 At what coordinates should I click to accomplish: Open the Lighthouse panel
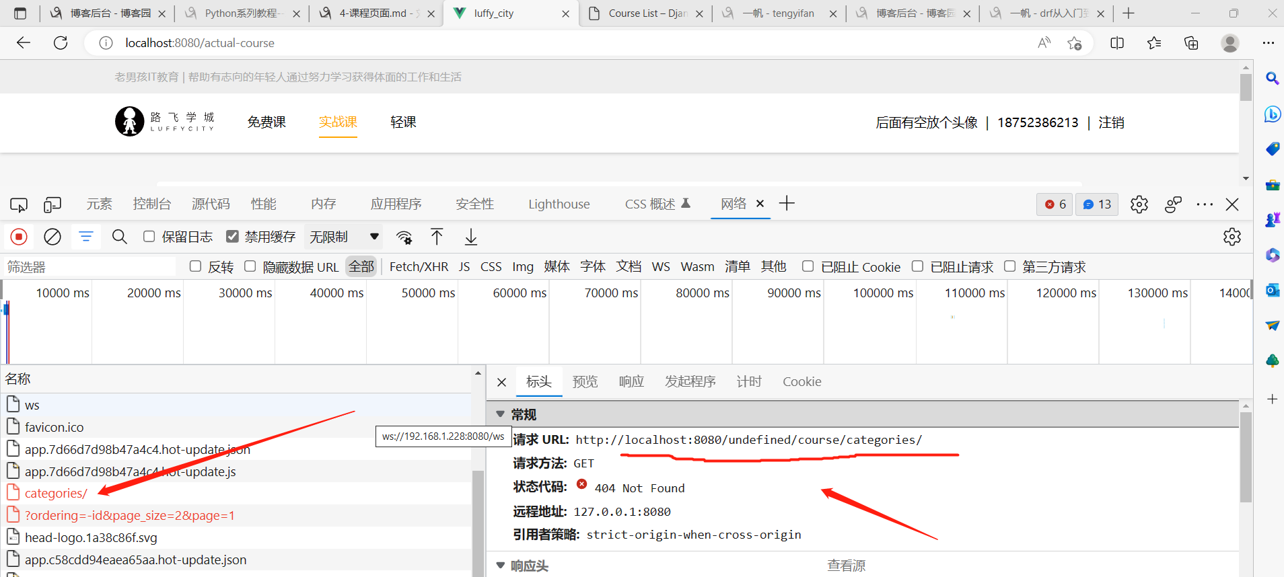(x=559, y=204)
